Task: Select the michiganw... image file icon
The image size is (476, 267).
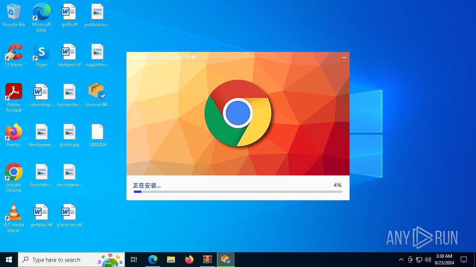Action: point(69,176)
